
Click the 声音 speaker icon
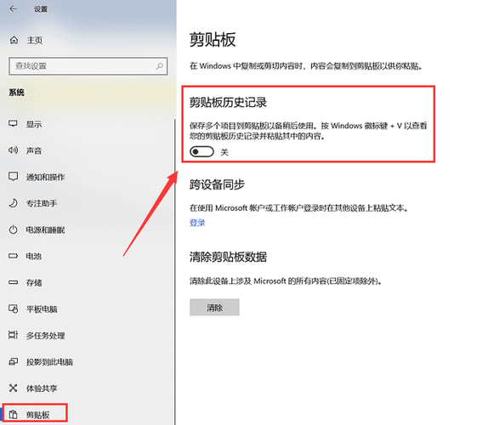tap(13, 150)
